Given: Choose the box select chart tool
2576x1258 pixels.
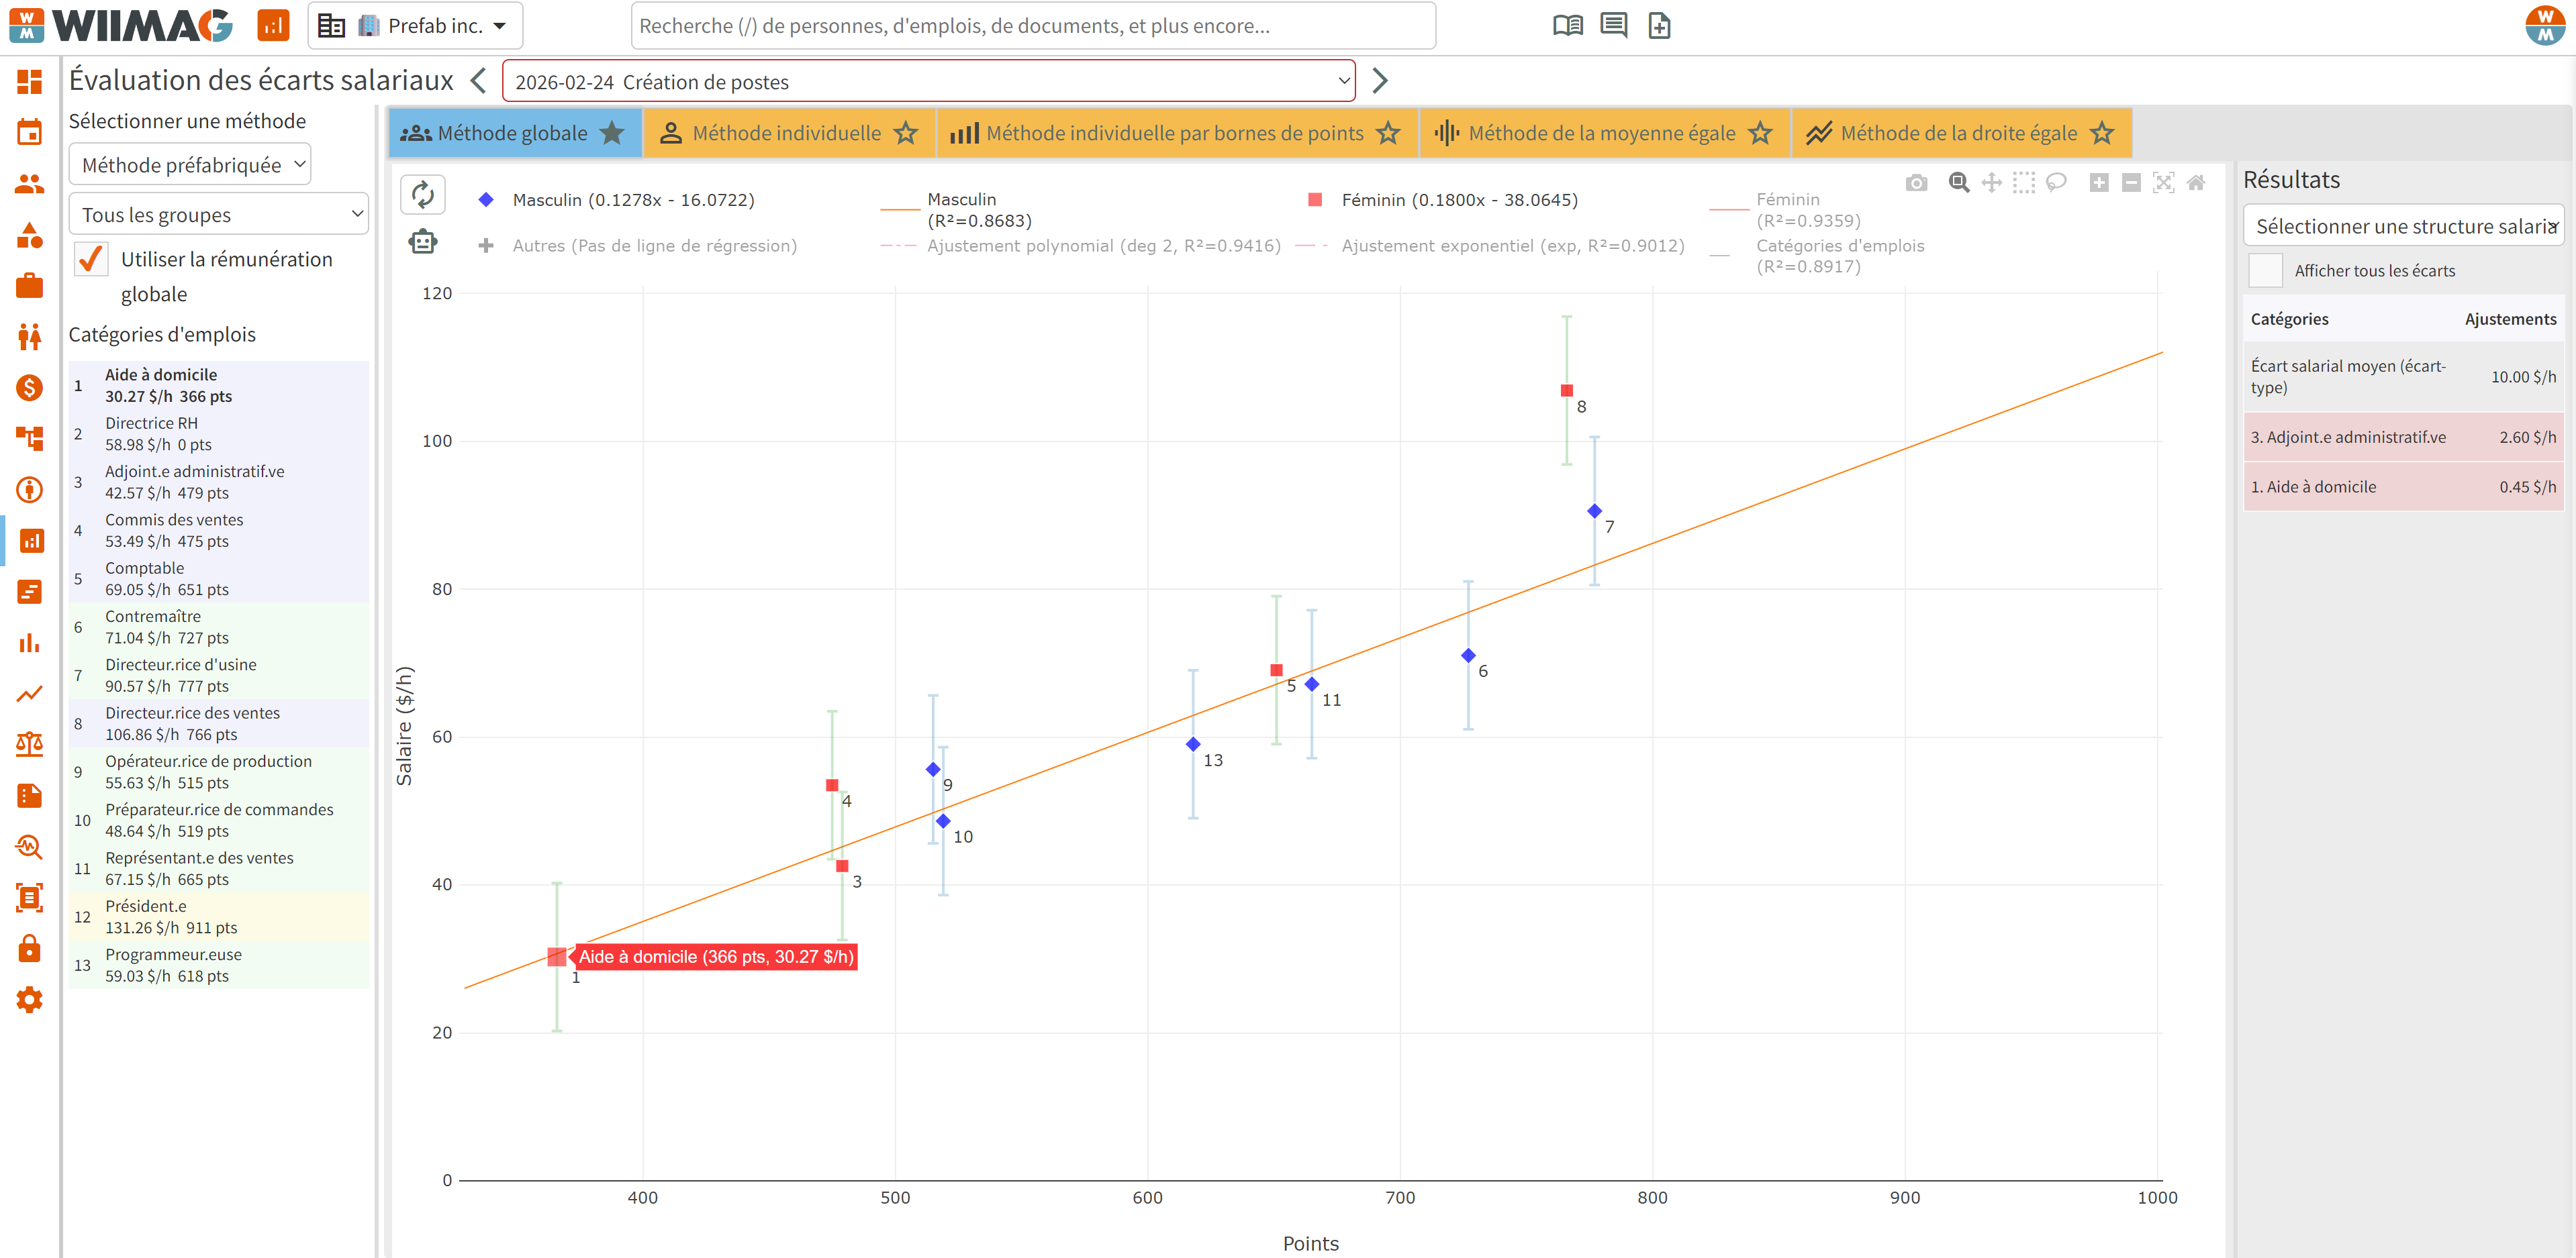Looking at the screenshot, I should 2024,183.
